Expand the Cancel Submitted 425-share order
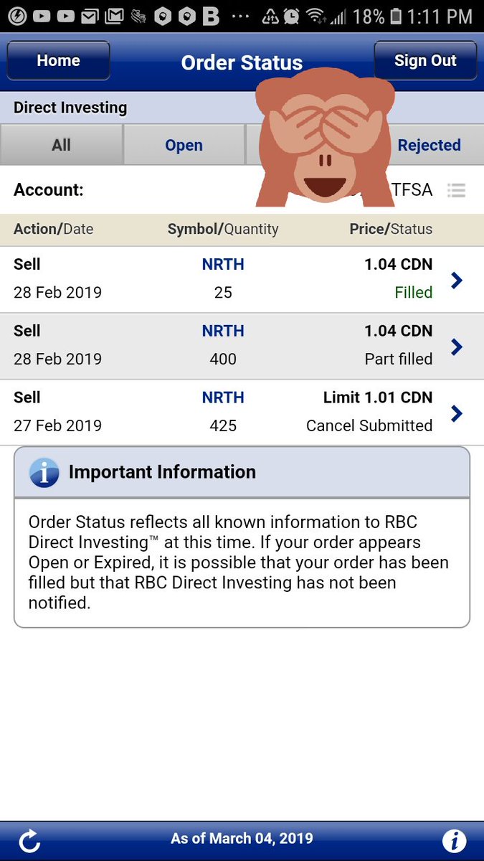The width and height of the screenshot is (484, 861). [242, 413]
